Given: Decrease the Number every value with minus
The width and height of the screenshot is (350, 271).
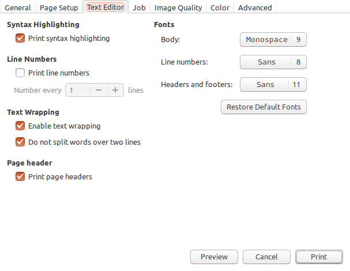Looking at the screenshot, I should (99, 90).
